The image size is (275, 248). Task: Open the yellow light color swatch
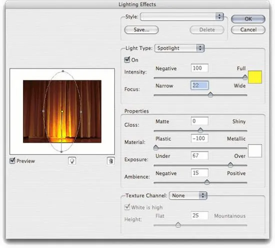(x=255, y=77)
